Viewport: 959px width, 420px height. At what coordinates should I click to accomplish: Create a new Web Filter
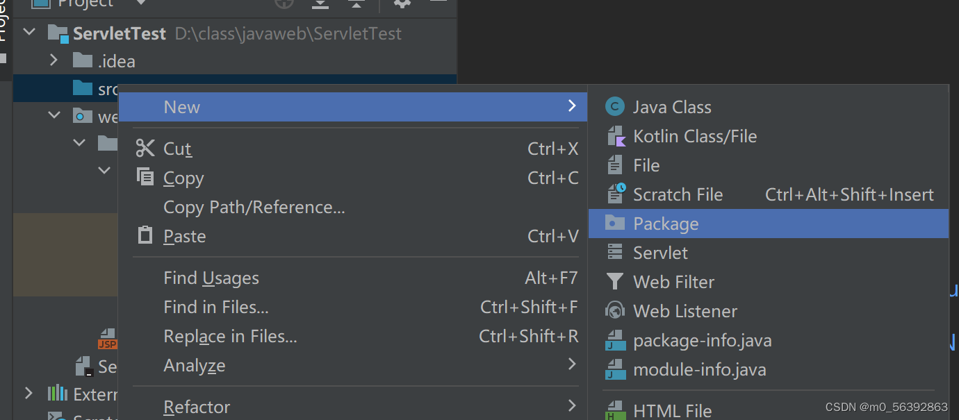point(768,282)
